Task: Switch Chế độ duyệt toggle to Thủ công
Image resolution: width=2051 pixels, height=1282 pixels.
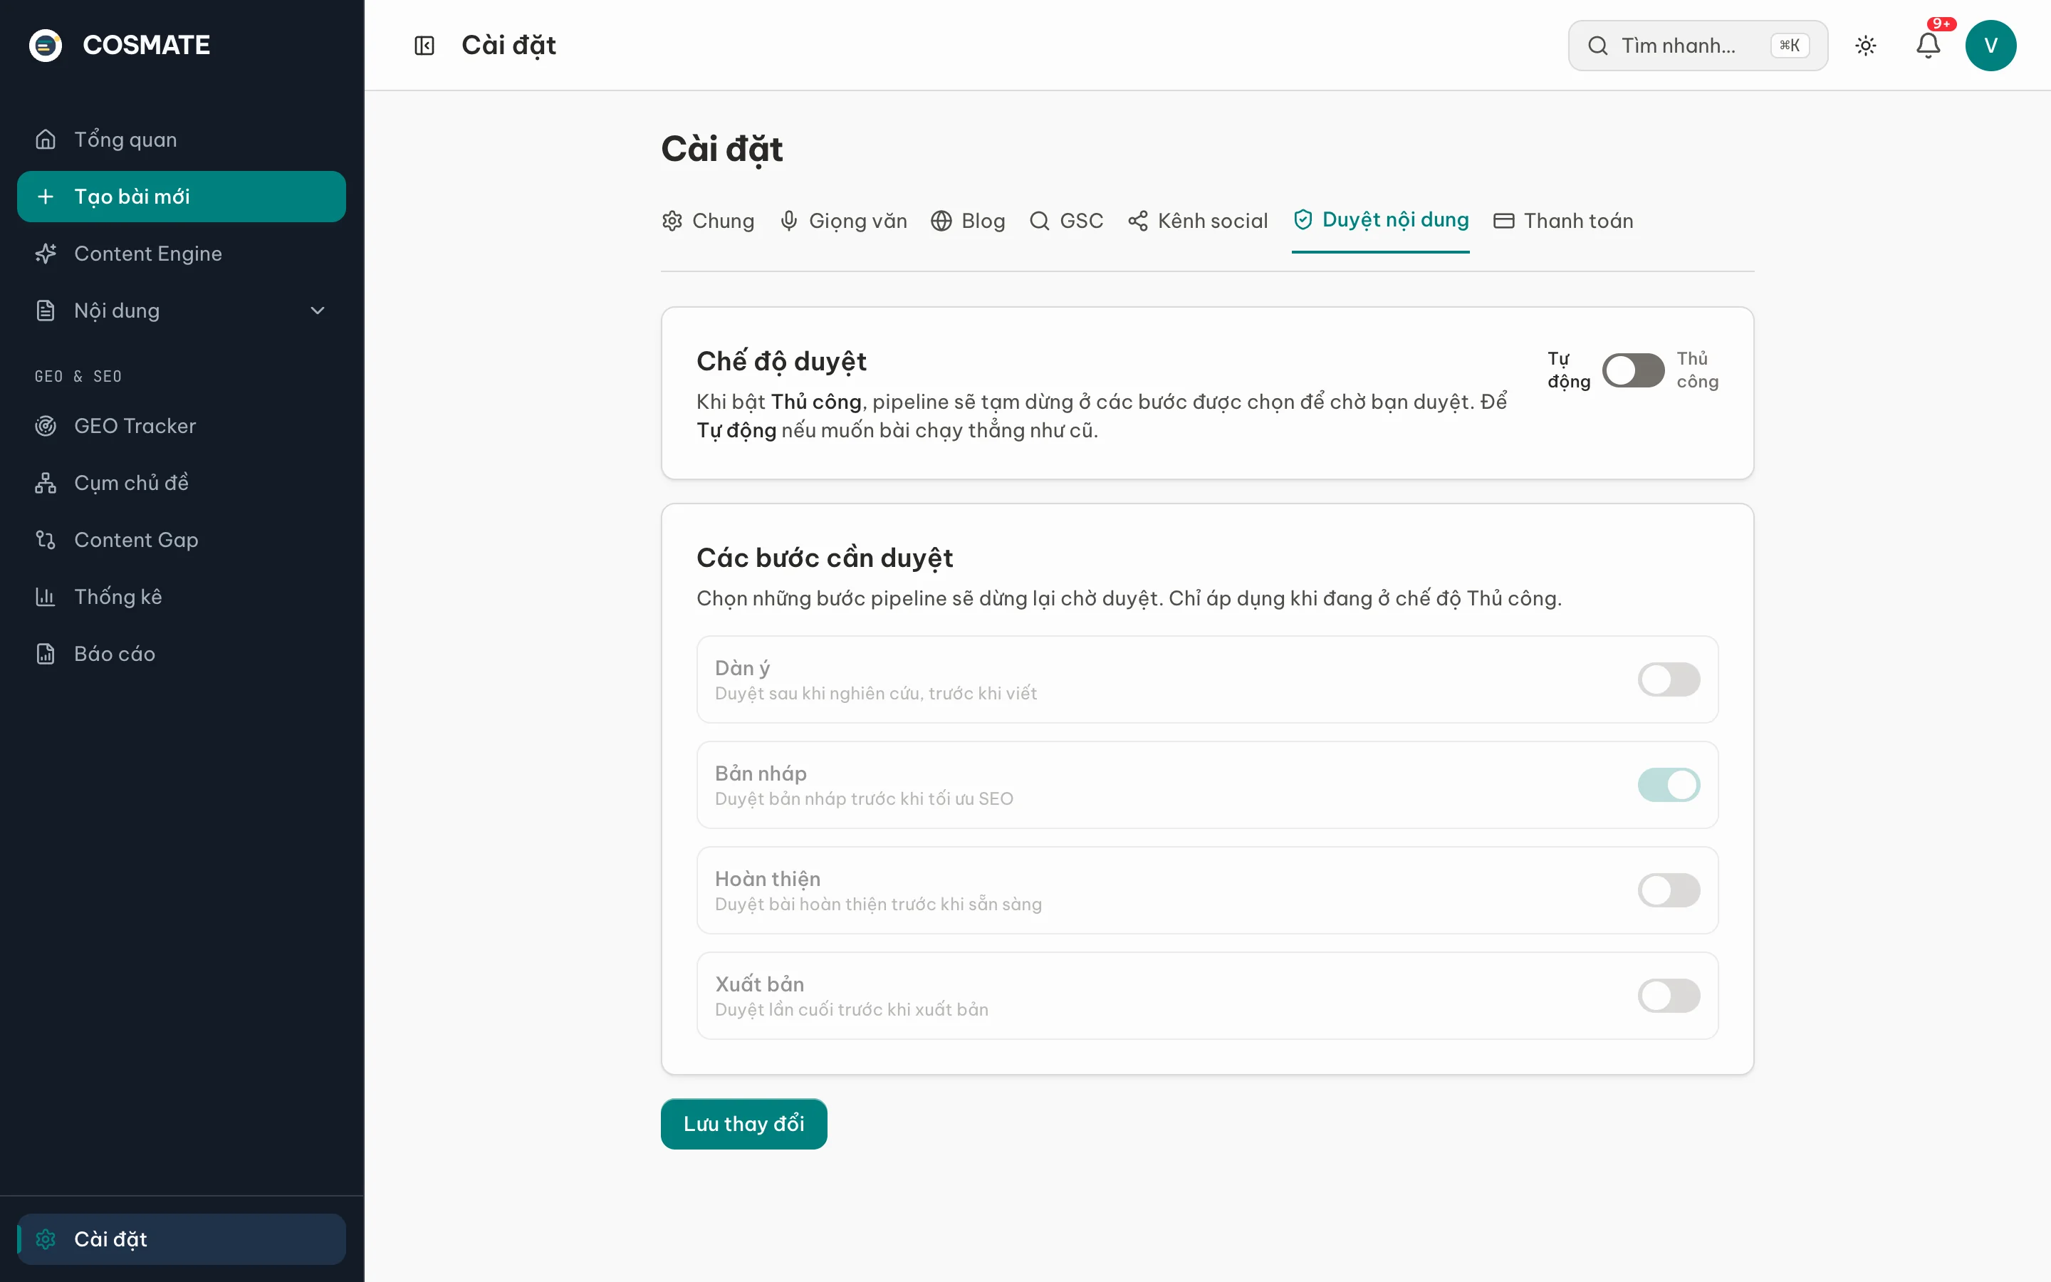Action: (1633, 370)
